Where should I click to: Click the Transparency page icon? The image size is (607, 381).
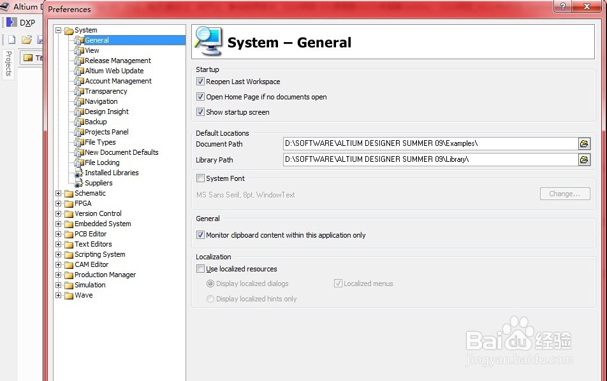point(79,91)
